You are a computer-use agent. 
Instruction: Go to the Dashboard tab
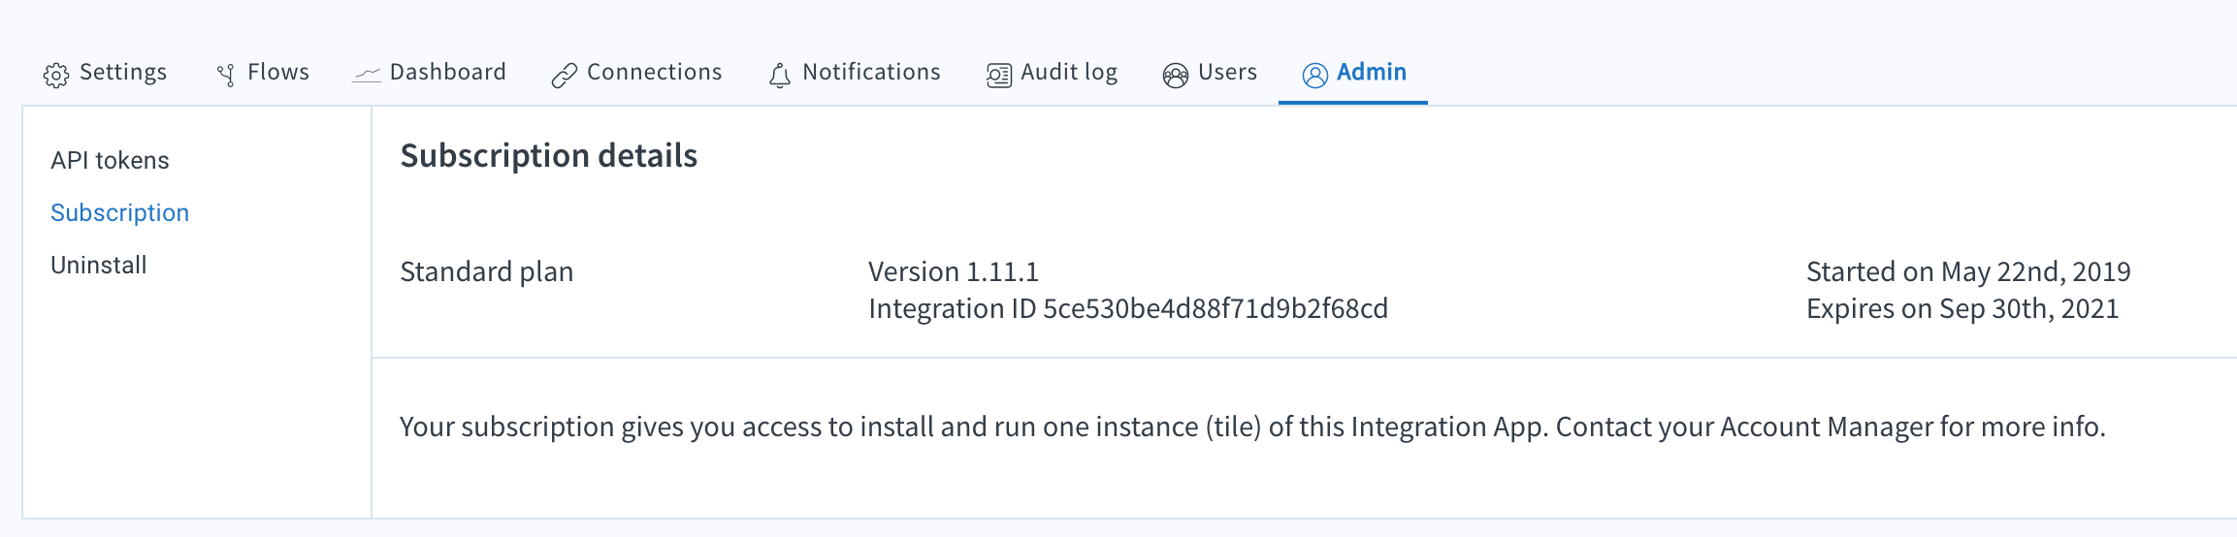[429, 73]
